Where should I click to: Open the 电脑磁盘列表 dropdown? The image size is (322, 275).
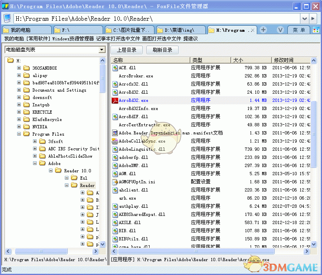102,50
